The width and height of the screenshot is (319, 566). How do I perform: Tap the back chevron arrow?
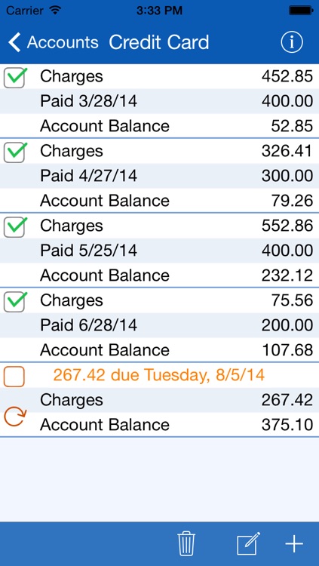coord(14,42)
